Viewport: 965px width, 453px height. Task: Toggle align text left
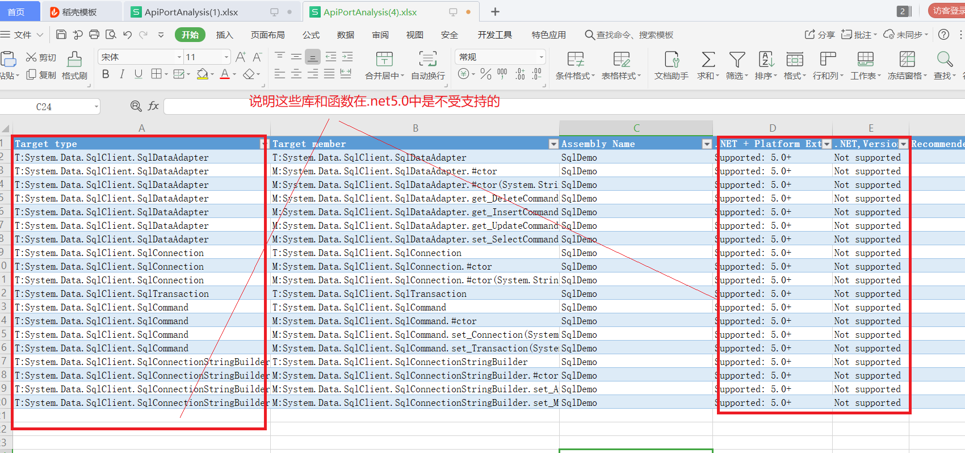point(280,74)
